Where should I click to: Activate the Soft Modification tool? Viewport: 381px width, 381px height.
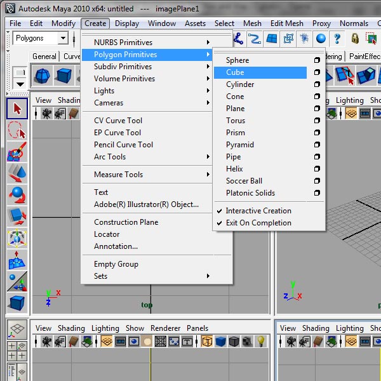(x=17, y=260)
